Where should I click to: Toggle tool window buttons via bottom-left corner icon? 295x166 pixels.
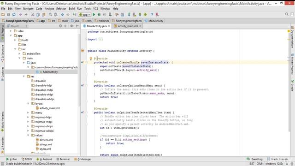tap(2, 164)
